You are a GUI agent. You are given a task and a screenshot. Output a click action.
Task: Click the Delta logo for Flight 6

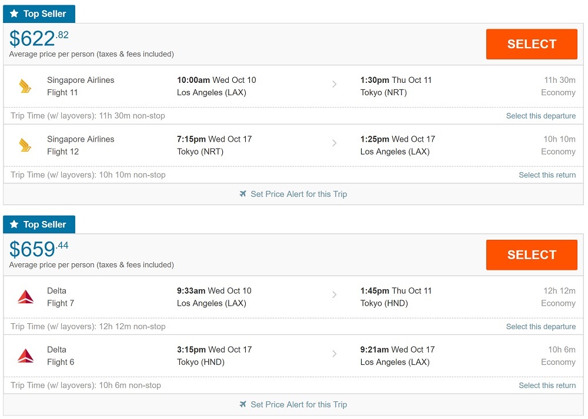click(x=25, y=356)
